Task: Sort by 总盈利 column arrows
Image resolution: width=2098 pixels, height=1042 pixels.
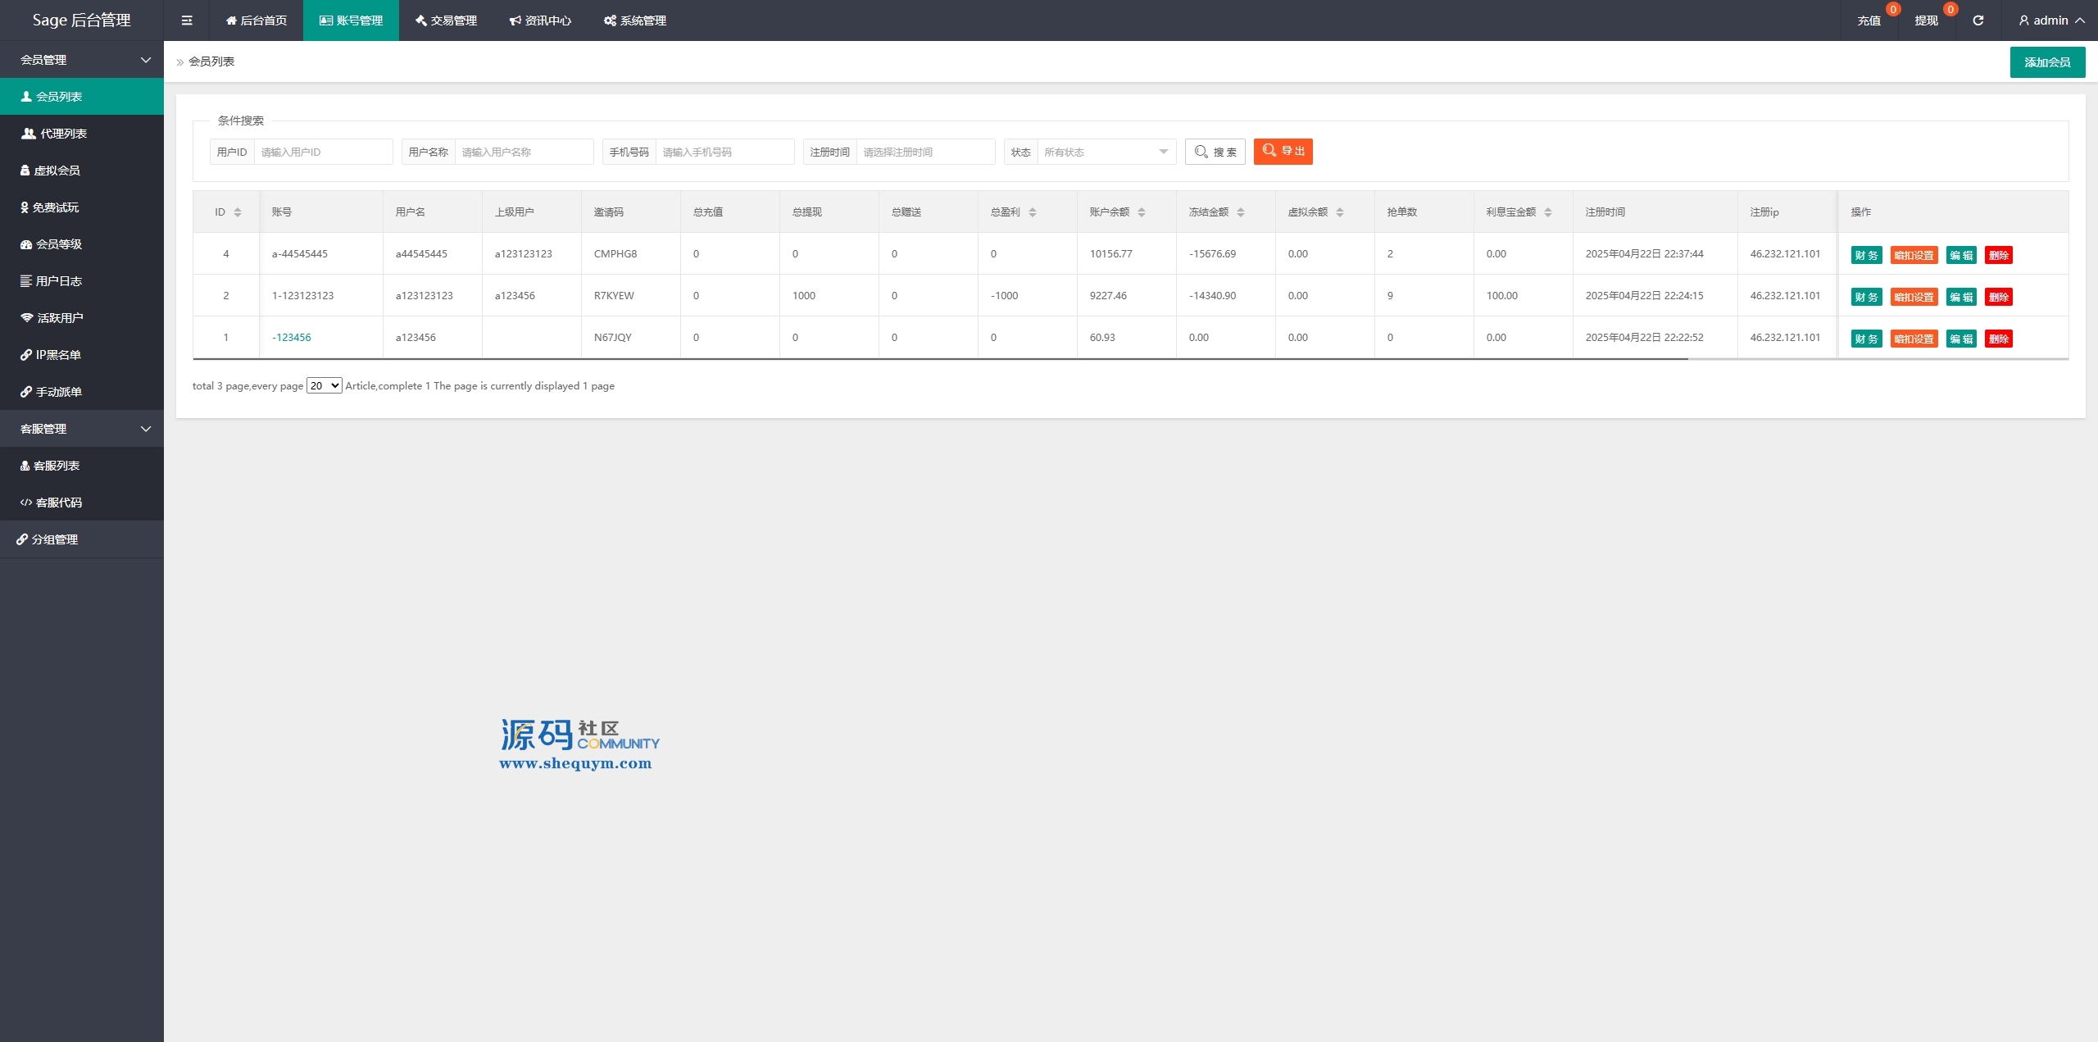Action: [1033, 212]
